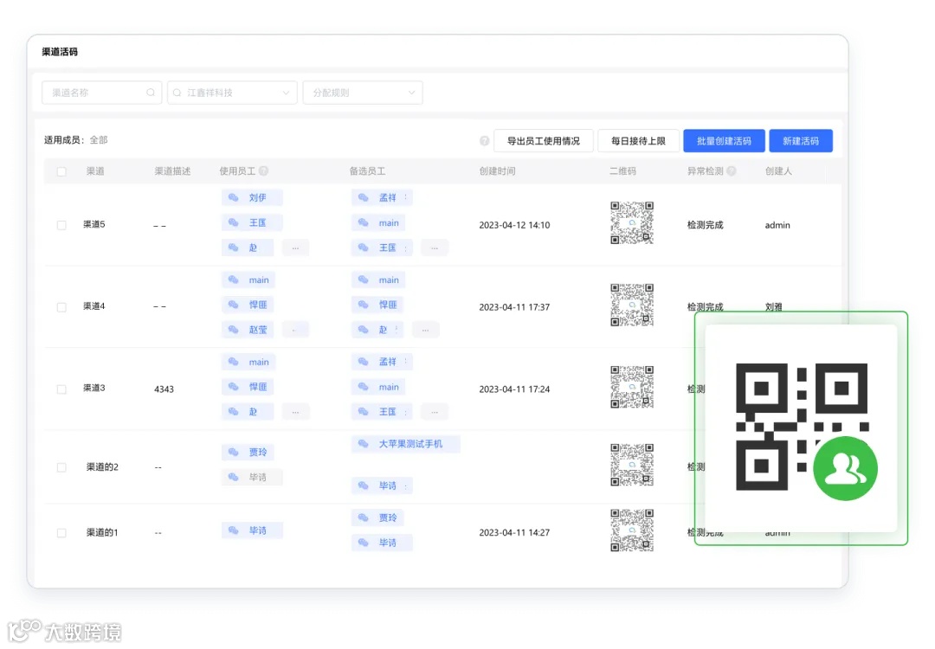Click creator 刘雅 in row 渠道4
Image resolution: width=935 pixels, height=649 pixels.
click(x=774, y=307)
